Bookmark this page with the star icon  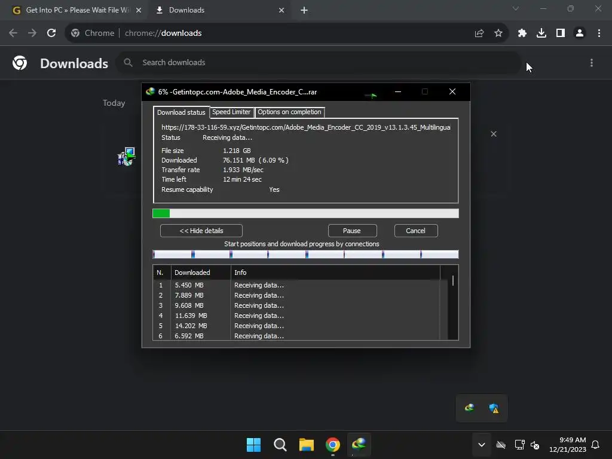tap(498, 33)
